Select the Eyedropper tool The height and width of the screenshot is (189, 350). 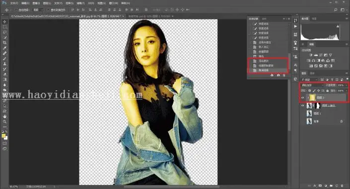click(4, 48)
